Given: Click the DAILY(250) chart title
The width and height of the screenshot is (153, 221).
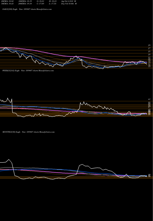Looking at the screenshot, I should click(x=27, y=9).
